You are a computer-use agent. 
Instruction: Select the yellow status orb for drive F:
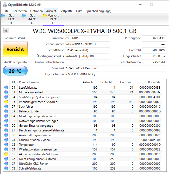pyautogui.click(x=45, y=16)
